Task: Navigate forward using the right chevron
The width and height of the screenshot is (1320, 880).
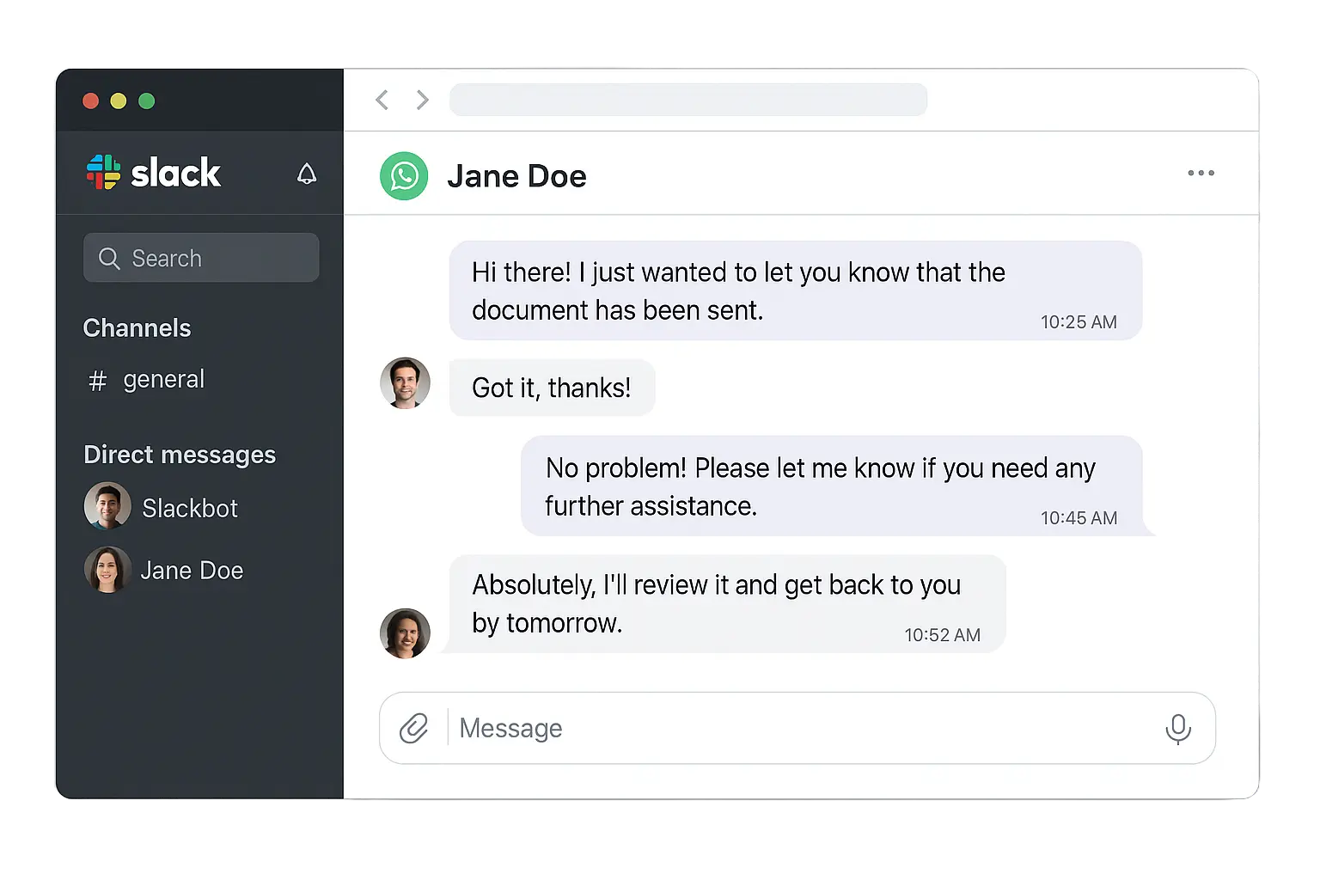Action: 422,100
